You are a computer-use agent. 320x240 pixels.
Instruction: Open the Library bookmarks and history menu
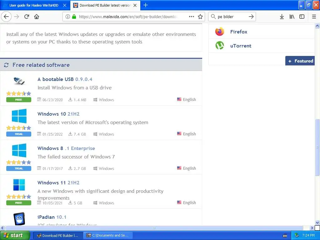coord(292,17)
